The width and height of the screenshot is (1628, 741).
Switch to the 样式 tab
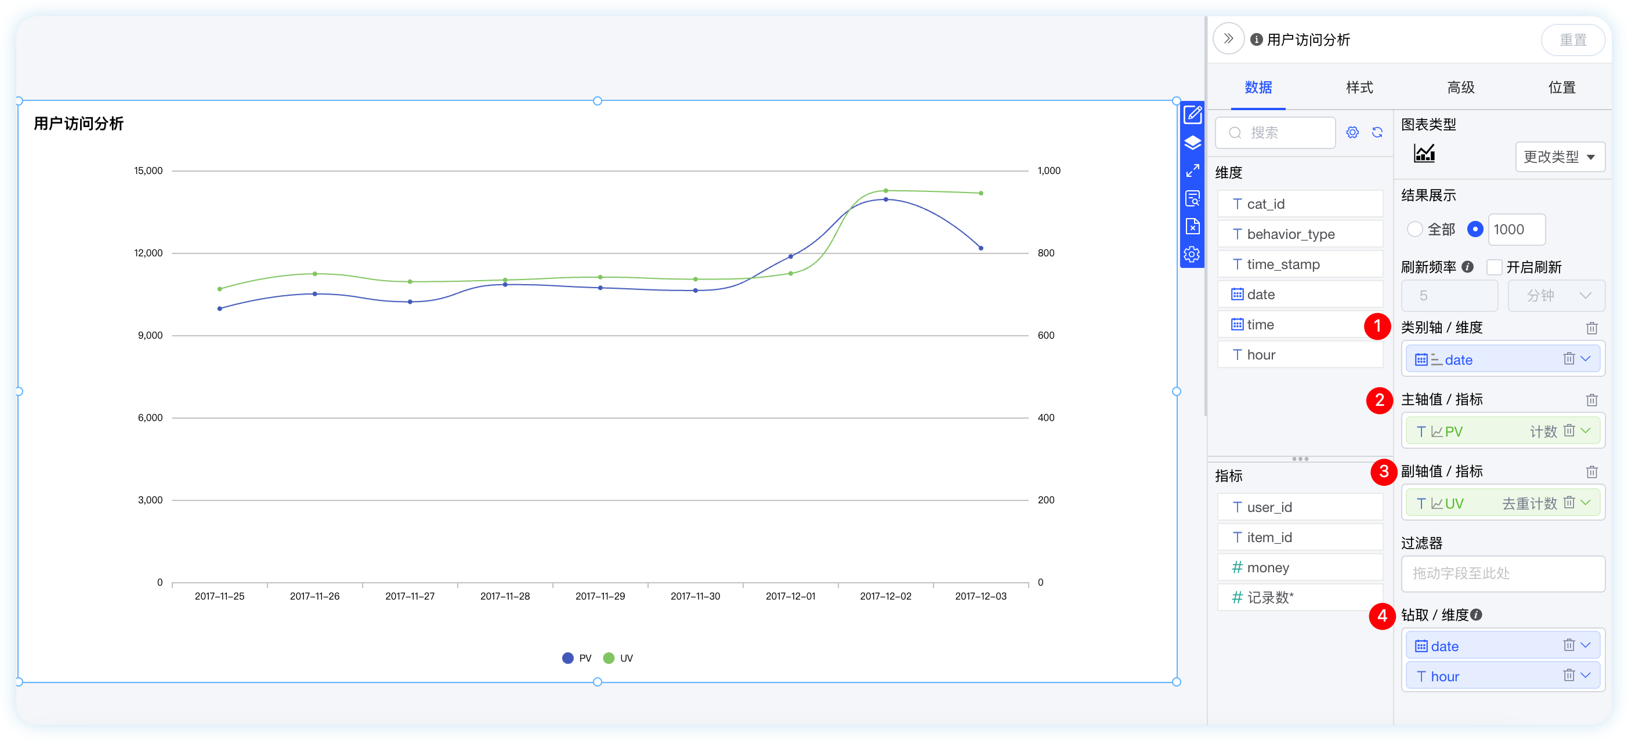(x=1359, y=87)
